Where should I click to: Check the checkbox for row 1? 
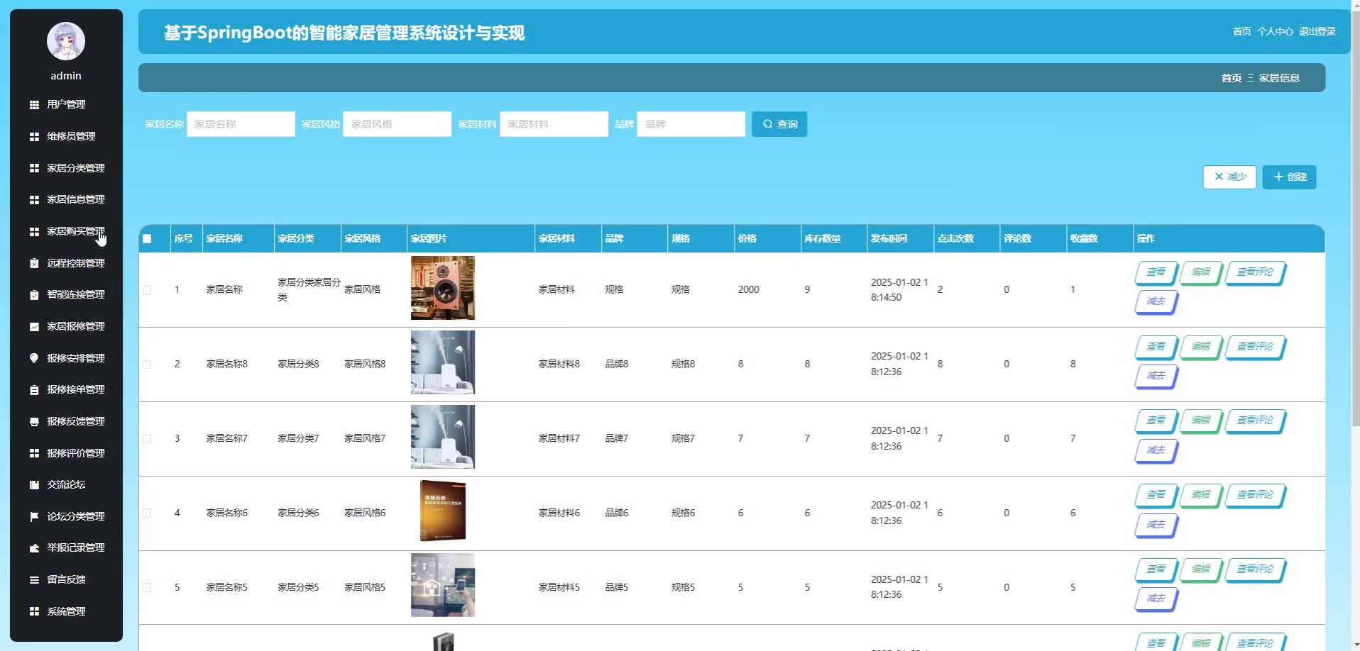click(147, 290)
